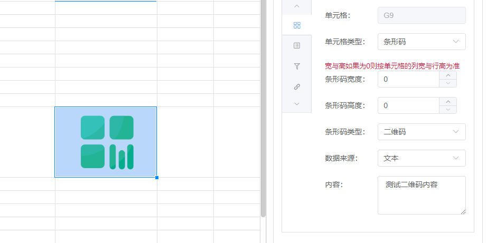Click the 条形码高度 value field

[x=408, y=105]
